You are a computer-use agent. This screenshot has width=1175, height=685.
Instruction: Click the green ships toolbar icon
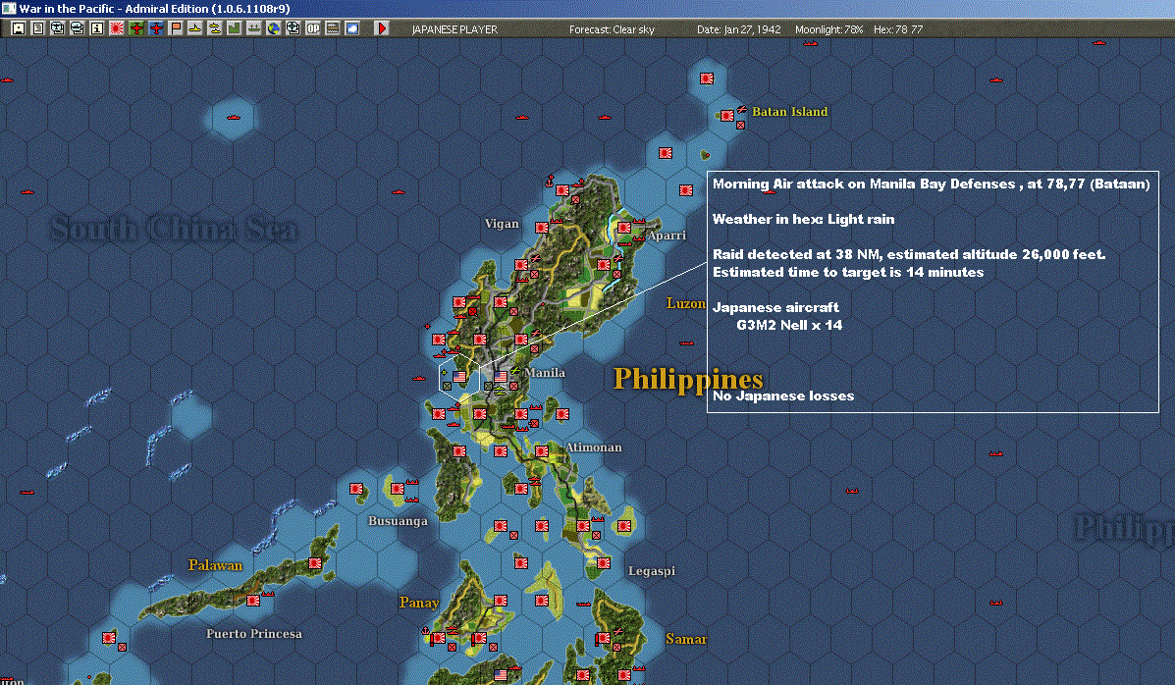pos(254,28)
